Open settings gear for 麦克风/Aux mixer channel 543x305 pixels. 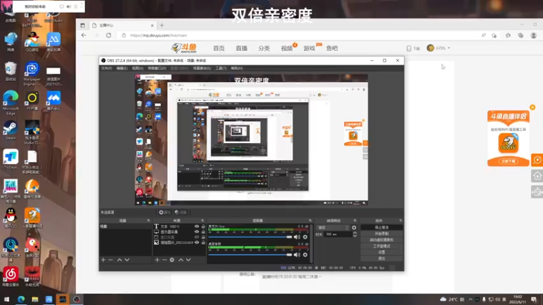[305, 237]
